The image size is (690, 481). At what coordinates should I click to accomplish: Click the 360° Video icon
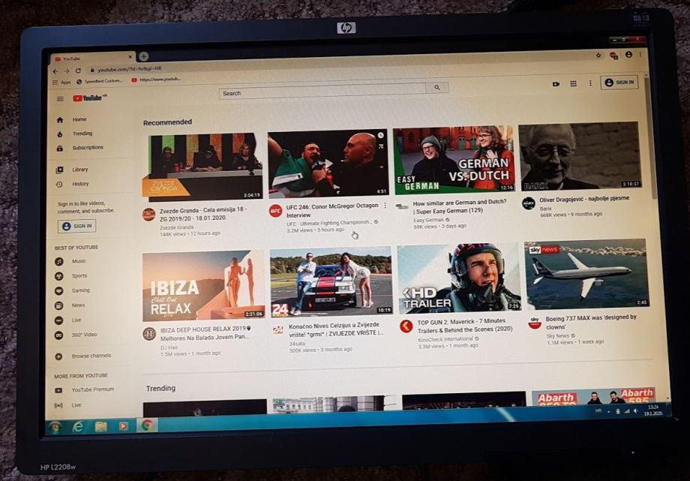[x=59, y=335]
